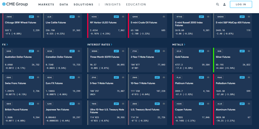
Task: Click briefcase icon on Silver Futures card
Action: 248,51
